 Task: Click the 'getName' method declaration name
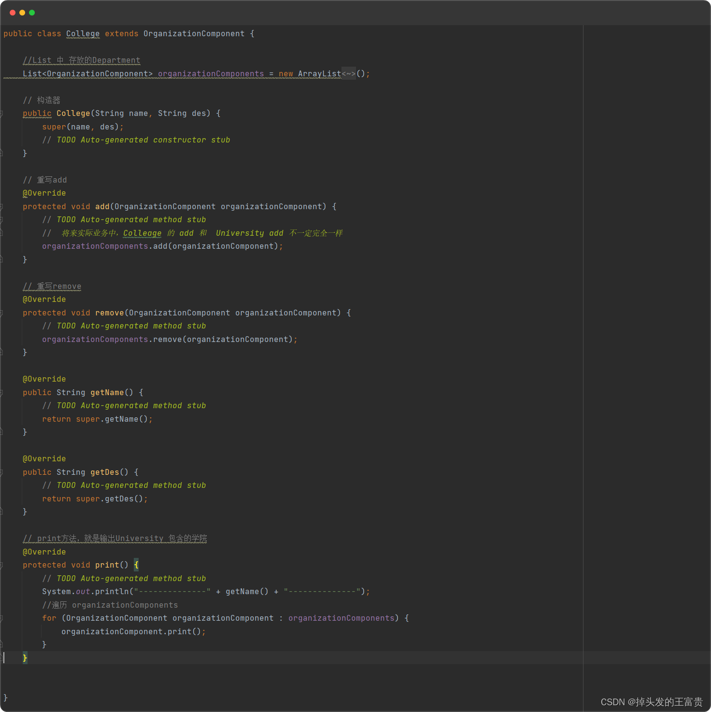click(107, 393)
